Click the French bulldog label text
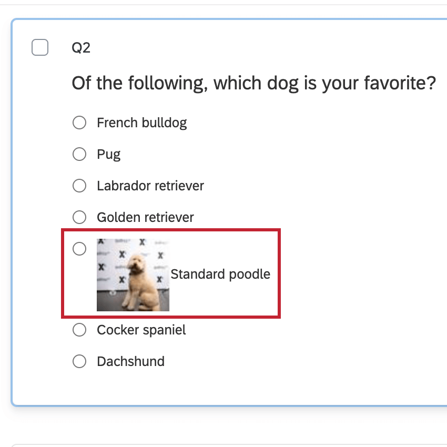 pos(141,123)
